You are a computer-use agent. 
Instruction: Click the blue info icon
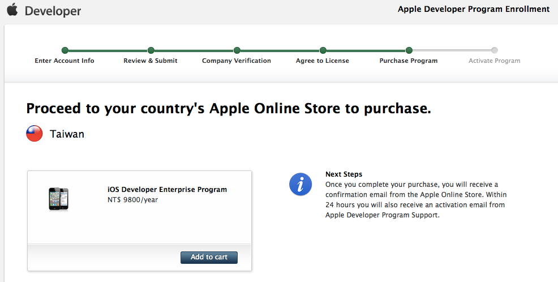point(301,185)
